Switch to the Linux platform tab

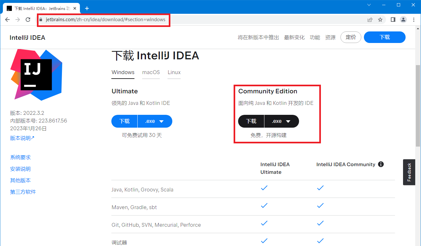click(x=174, y=72)
